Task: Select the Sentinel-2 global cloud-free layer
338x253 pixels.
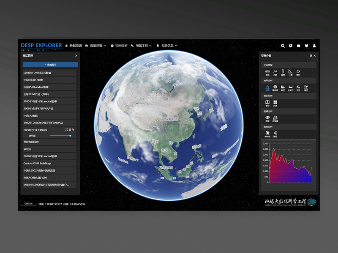Action: (x=49, y=73)
